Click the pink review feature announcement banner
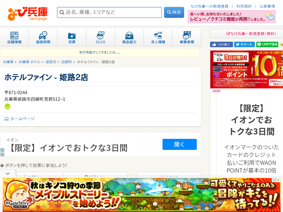The width and height of the screenshot is (283, 212). pos(232,17)
